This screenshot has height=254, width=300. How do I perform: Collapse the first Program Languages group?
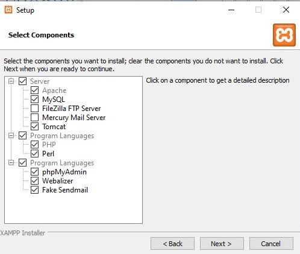11,136
